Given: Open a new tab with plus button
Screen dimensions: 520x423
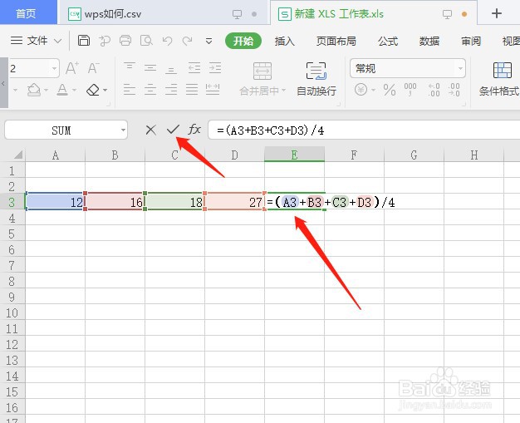Looking at the screenshot, I should point(497,13).
